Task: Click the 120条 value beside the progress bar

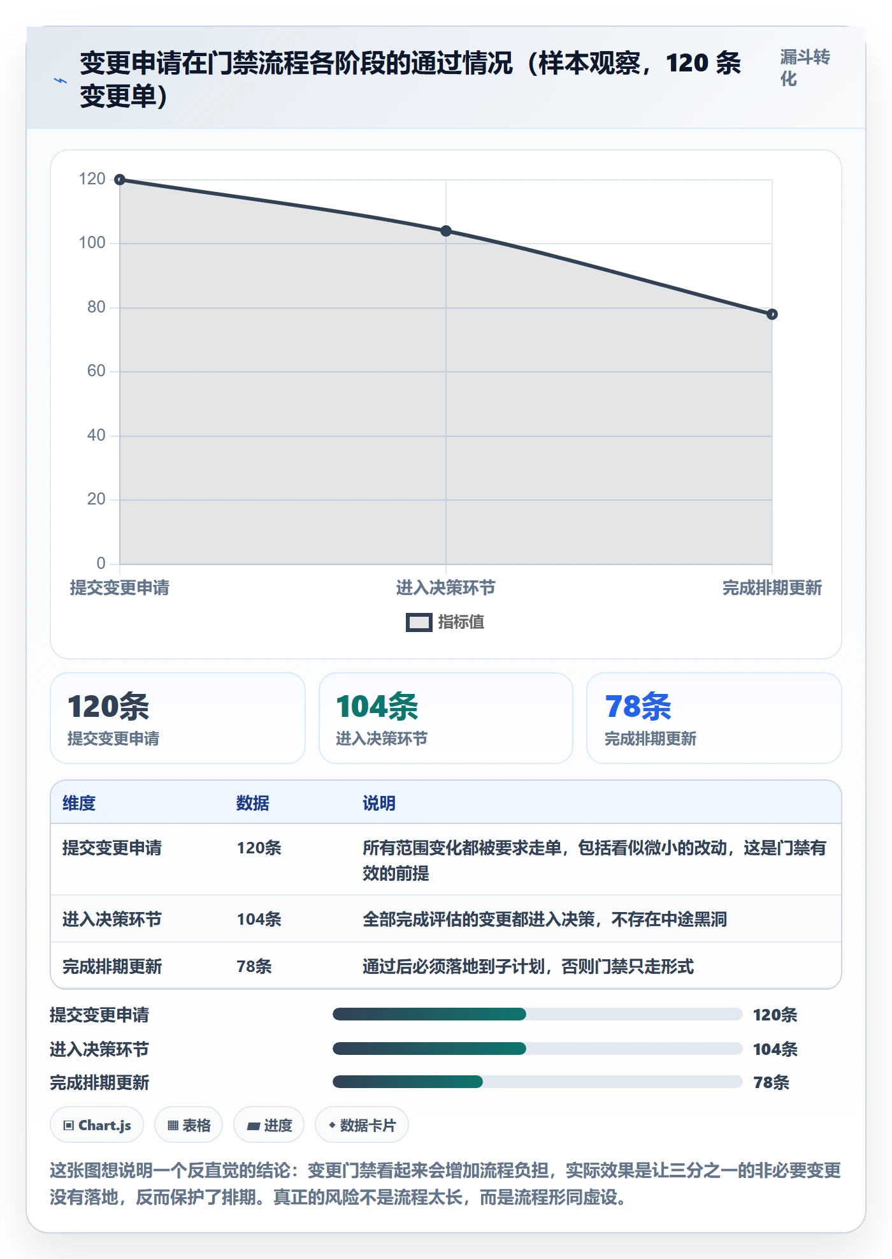Action: click(775, 1015)
